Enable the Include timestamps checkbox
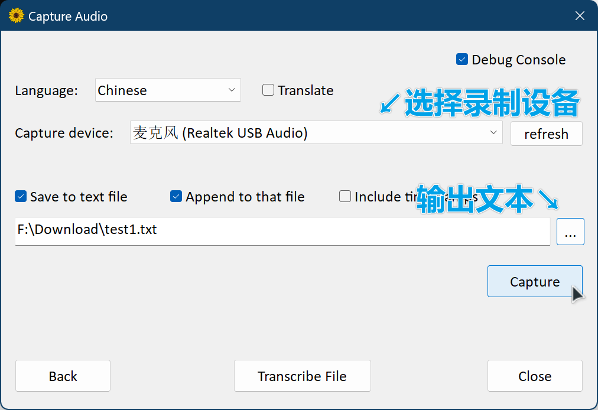This screenshot has height=410, width=598. click(x=345, y=197)
